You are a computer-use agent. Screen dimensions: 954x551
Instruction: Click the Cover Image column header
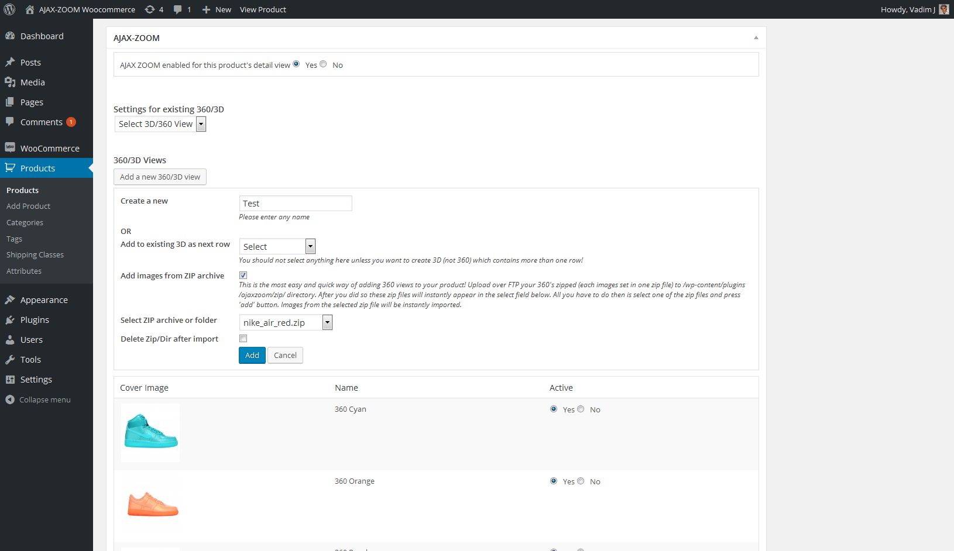[x=144, y=387]
